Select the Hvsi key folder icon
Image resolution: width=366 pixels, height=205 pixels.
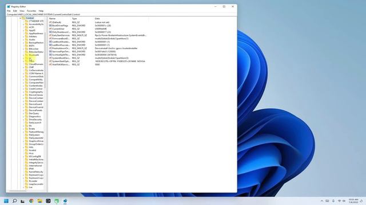click(x=26, y=153)
